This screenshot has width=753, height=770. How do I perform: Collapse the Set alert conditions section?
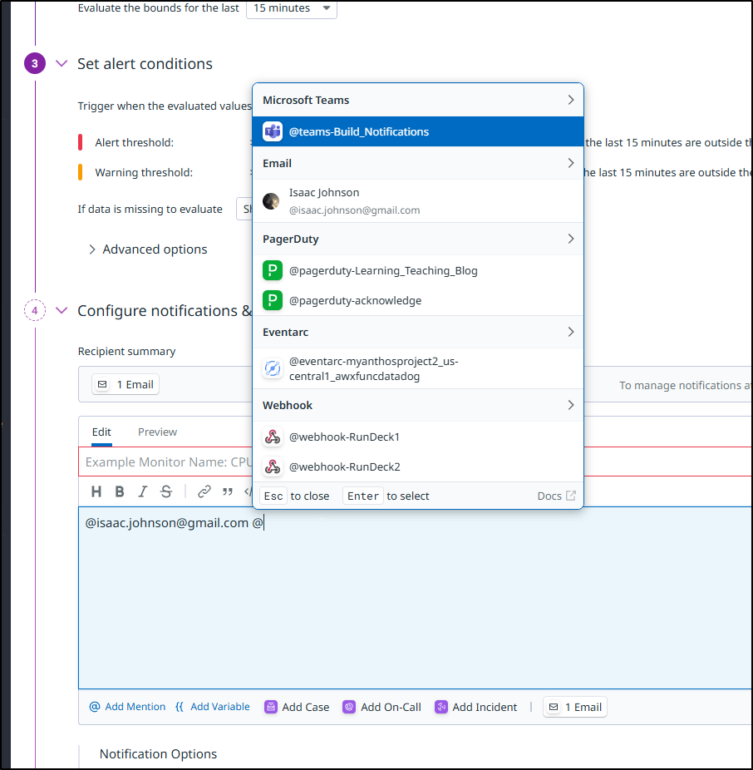(x=62, y=63)
